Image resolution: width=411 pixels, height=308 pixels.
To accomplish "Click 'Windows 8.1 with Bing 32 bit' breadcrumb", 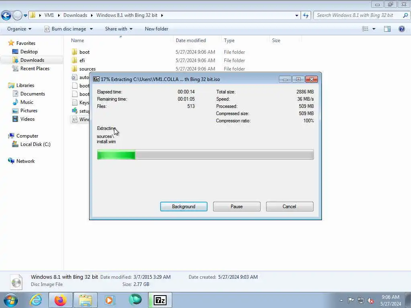I will point(127,15).
